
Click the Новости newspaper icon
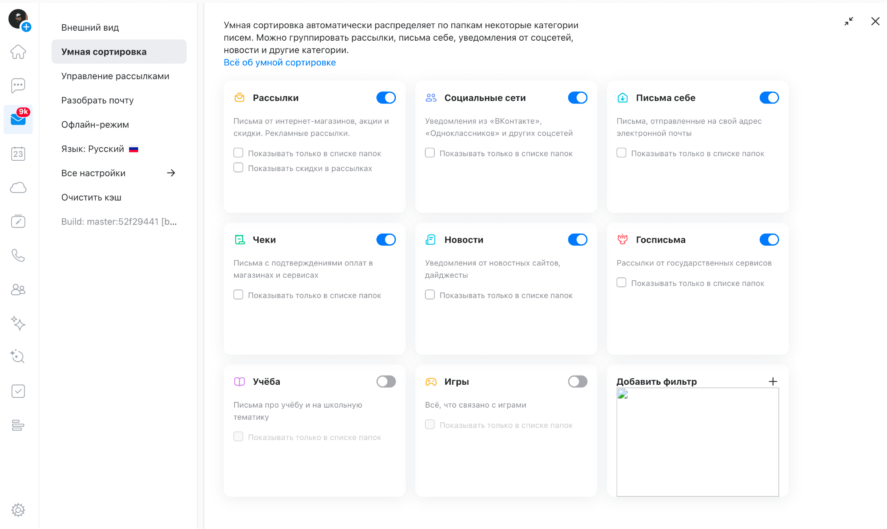431,240
